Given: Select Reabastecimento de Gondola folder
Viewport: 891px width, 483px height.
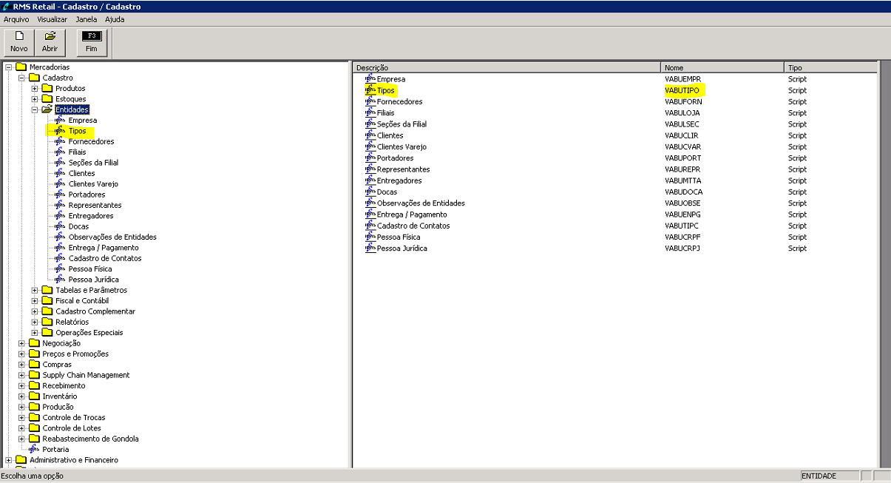Looking at the screenshot, I should [x=90, y=439].
